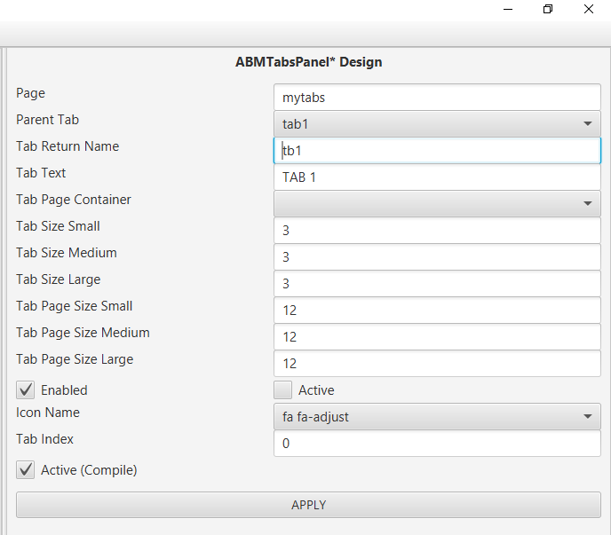611x535 pixels.
Task: Click the Page input field
Action: 437,98
